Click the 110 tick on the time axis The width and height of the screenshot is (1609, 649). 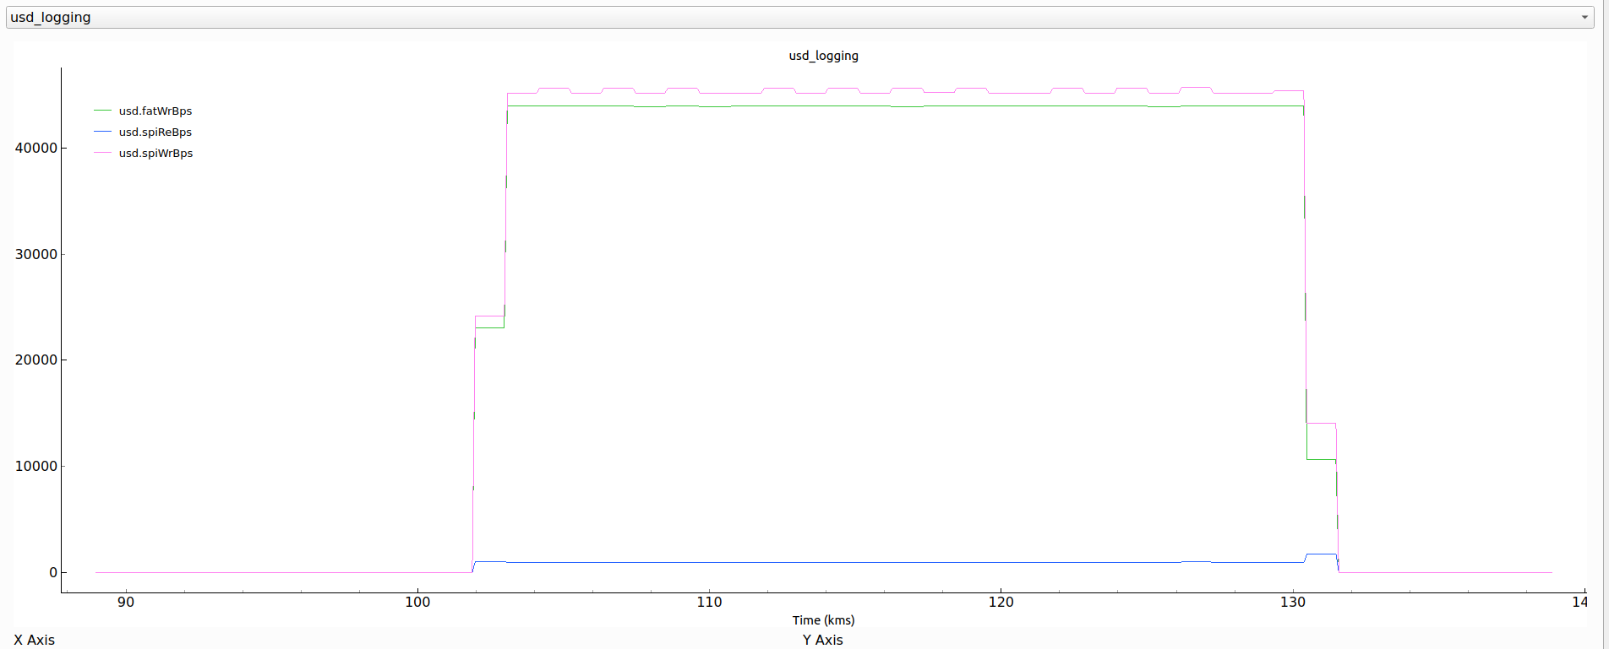(x=709, y=603)
